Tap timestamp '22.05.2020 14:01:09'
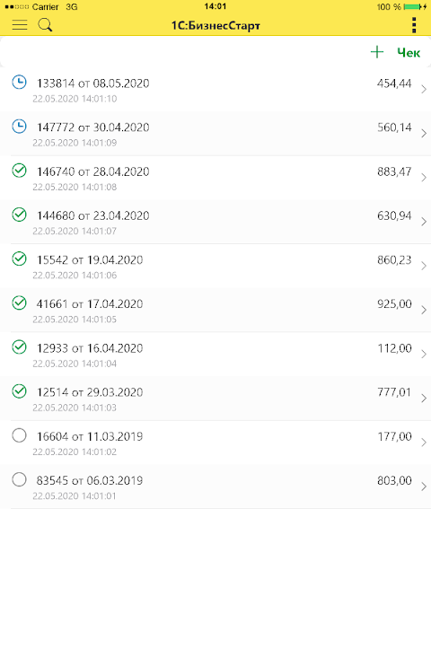This screenshot has width=431, height=649. coord(75,143)
